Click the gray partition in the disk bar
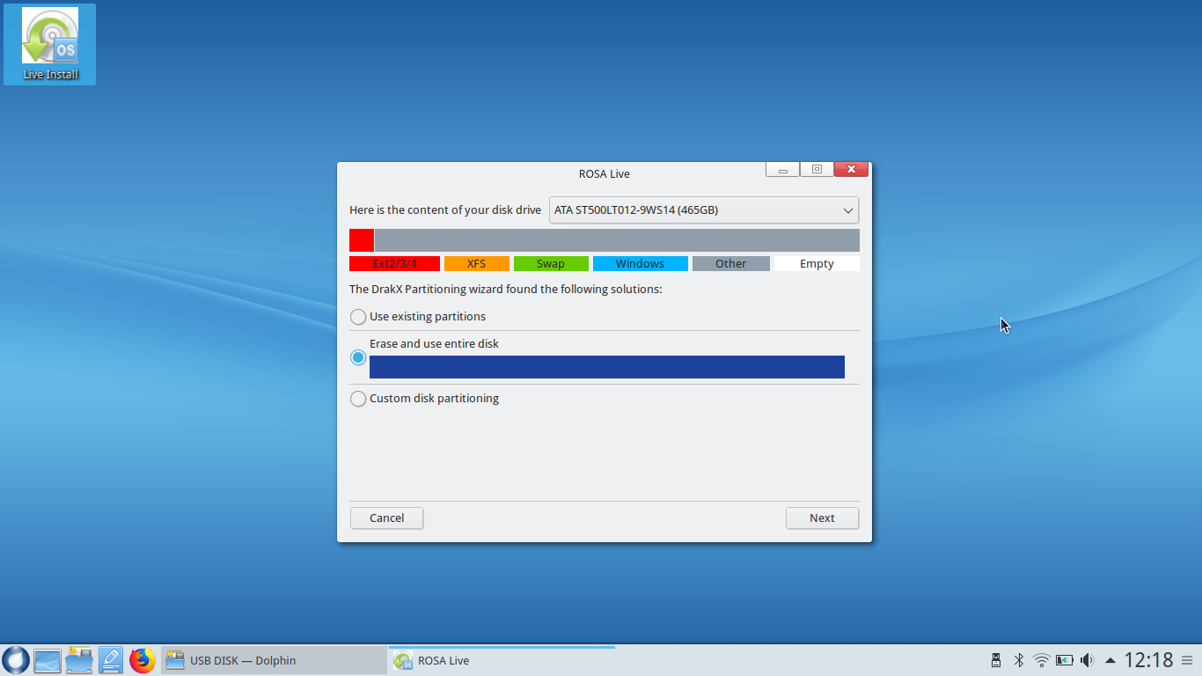 [x=617, y=240]
